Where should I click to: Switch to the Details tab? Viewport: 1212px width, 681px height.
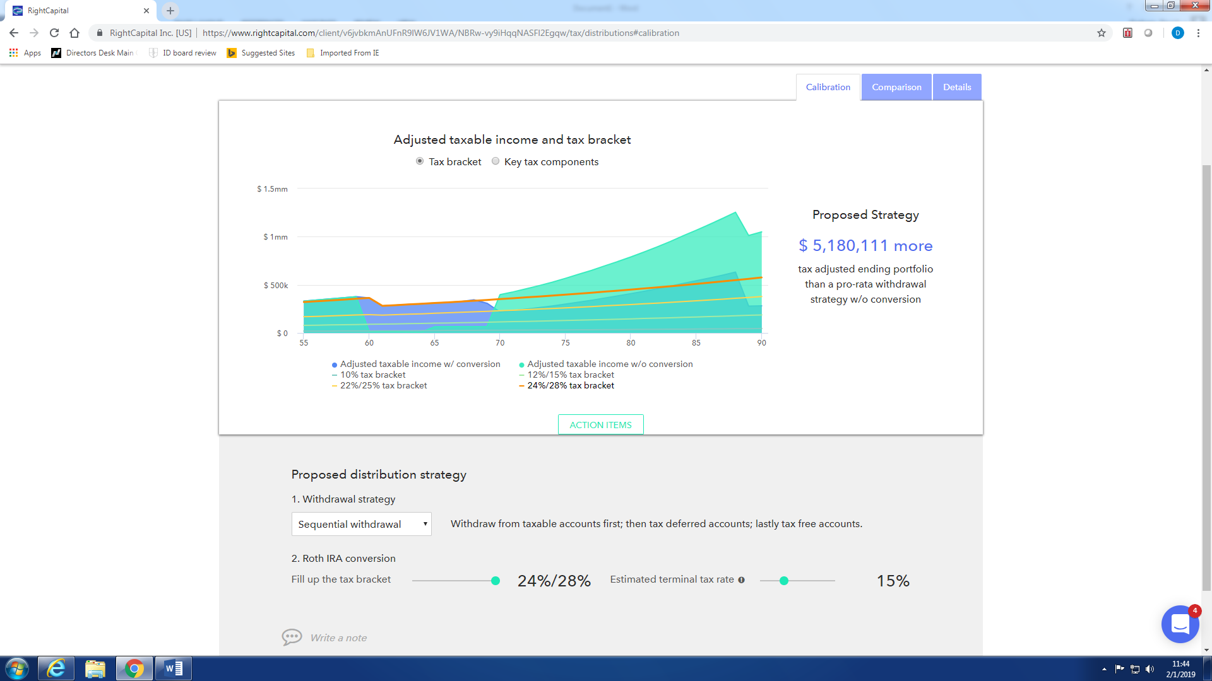(x=957, y=87)
